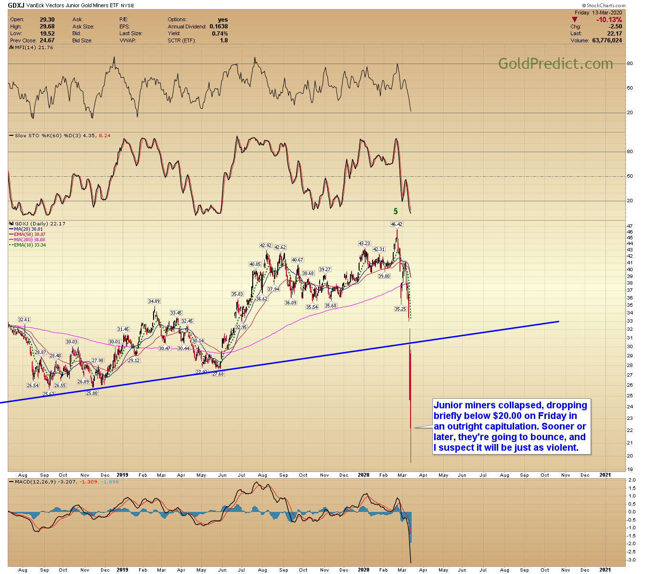Click the 37.94 price label

coord(273,289)
